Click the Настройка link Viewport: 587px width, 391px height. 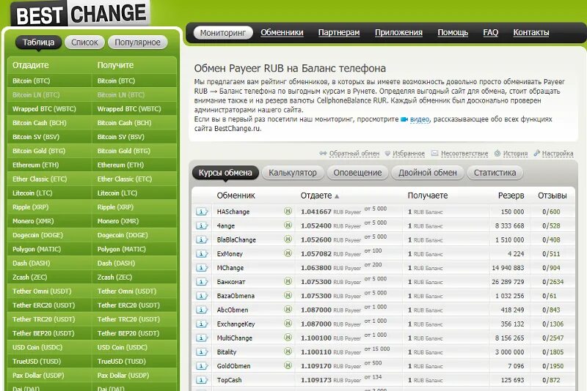(558, 154)
